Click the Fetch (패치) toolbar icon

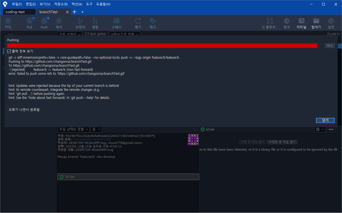click(59, 21)
